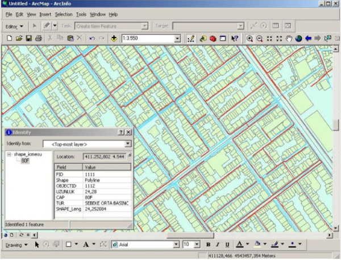Select the Pan hand tool
This screenshot has width=341, height=260.
point(289,38)
